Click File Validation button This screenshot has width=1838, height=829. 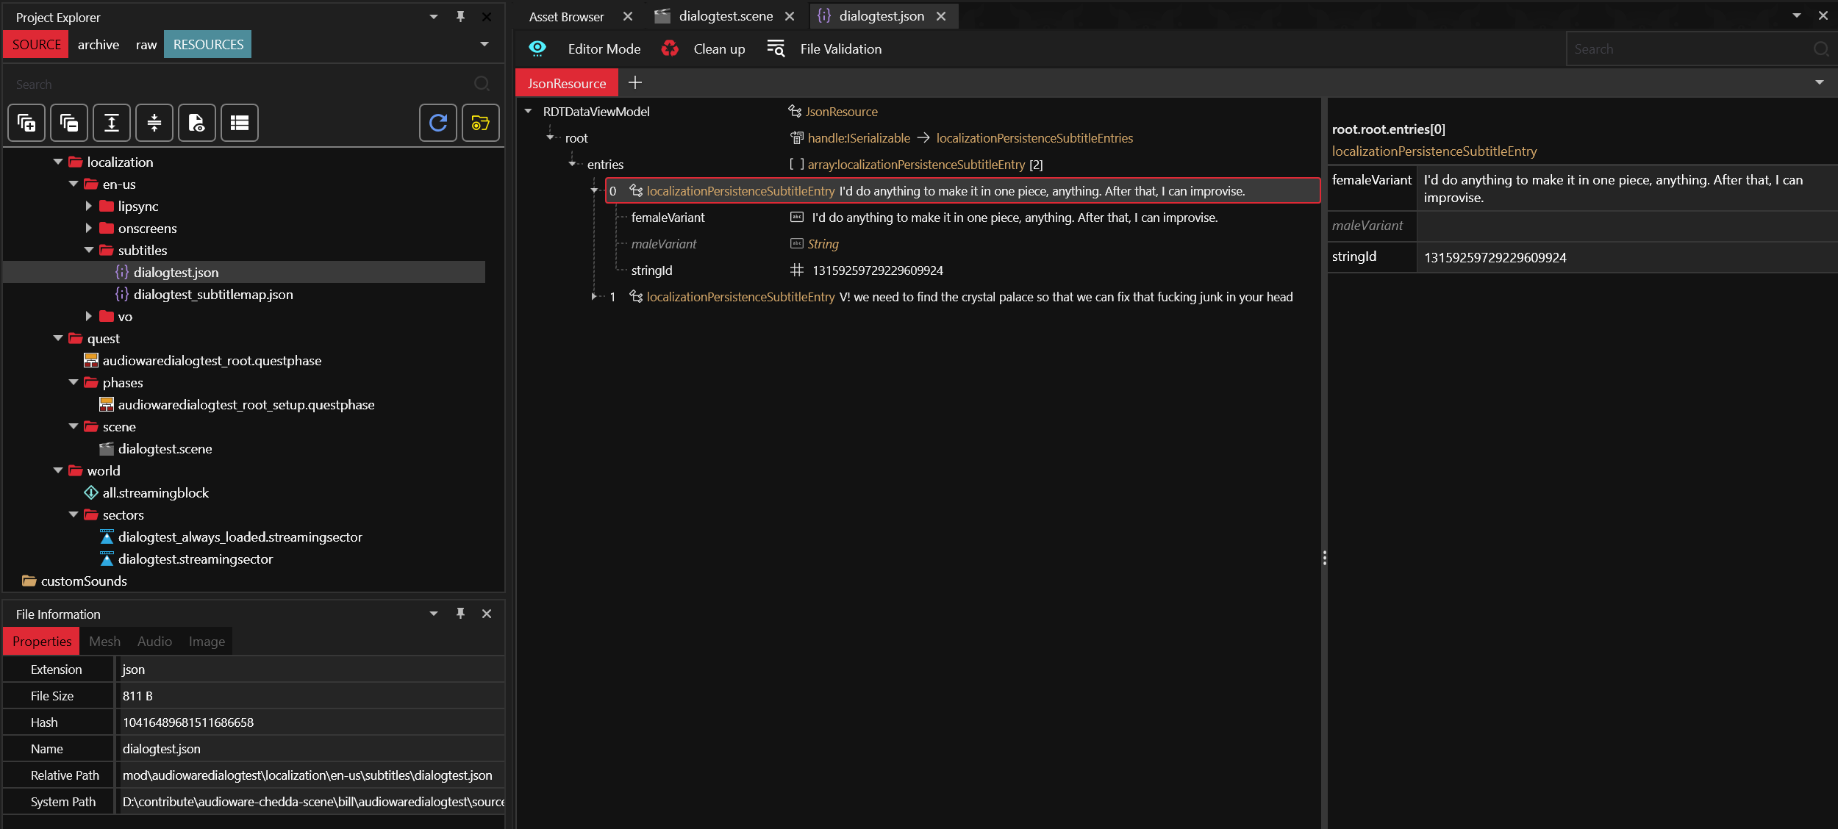click(x=840, y=49)
